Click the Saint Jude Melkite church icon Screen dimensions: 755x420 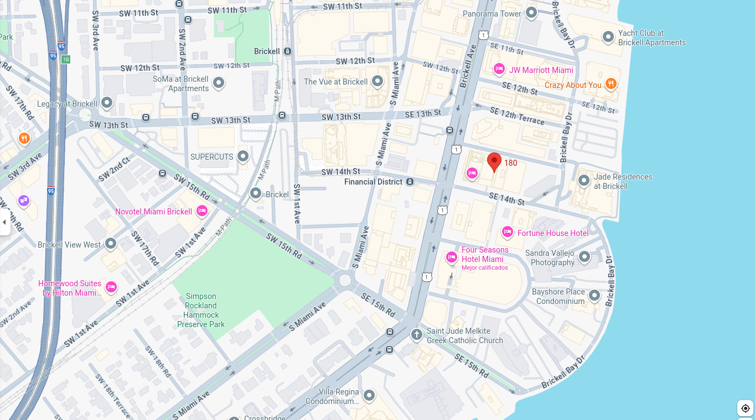click(x=417, y=334)
